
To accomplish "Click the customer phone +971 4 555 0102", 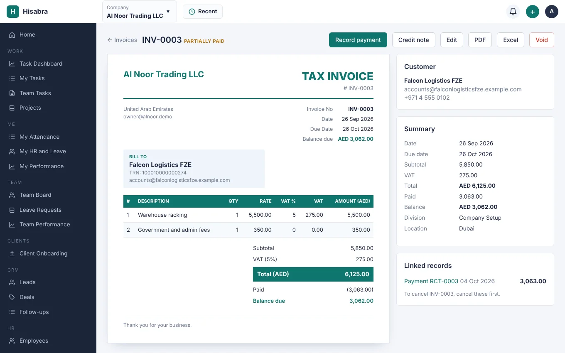I will tap(427, 98).
